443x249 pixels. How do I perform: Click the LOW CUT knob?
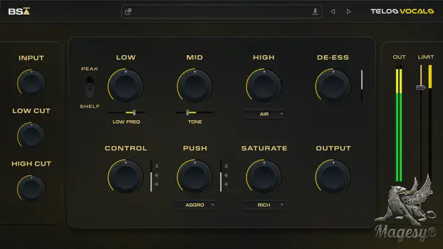[32, 136]
